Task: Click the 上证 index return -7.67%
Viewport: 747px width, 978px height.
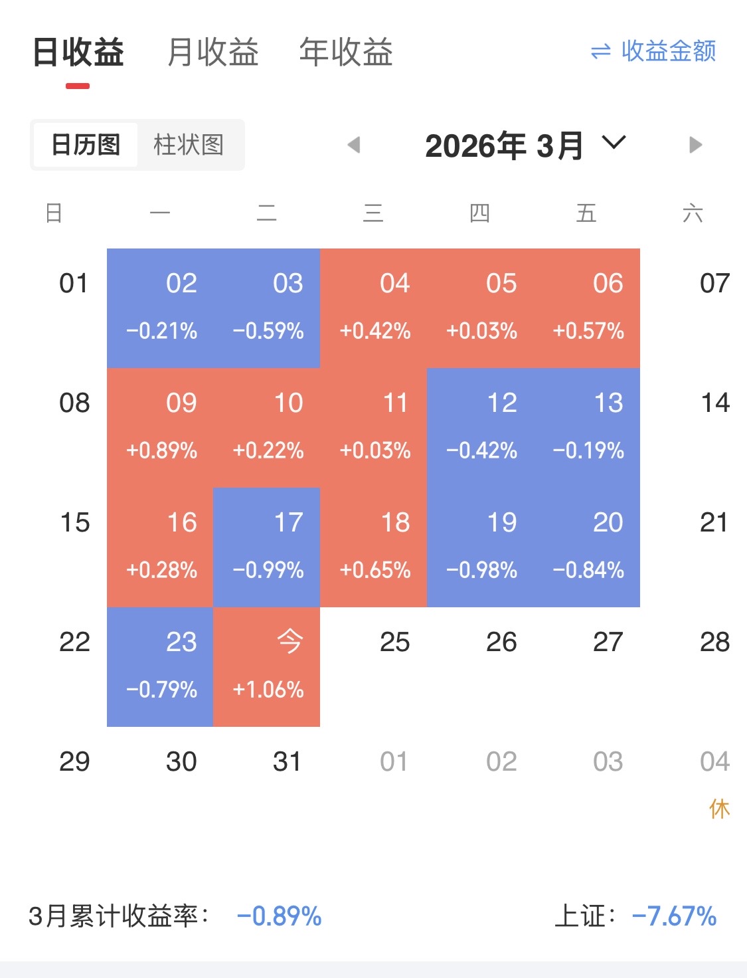Action: (x=674, y=916)
